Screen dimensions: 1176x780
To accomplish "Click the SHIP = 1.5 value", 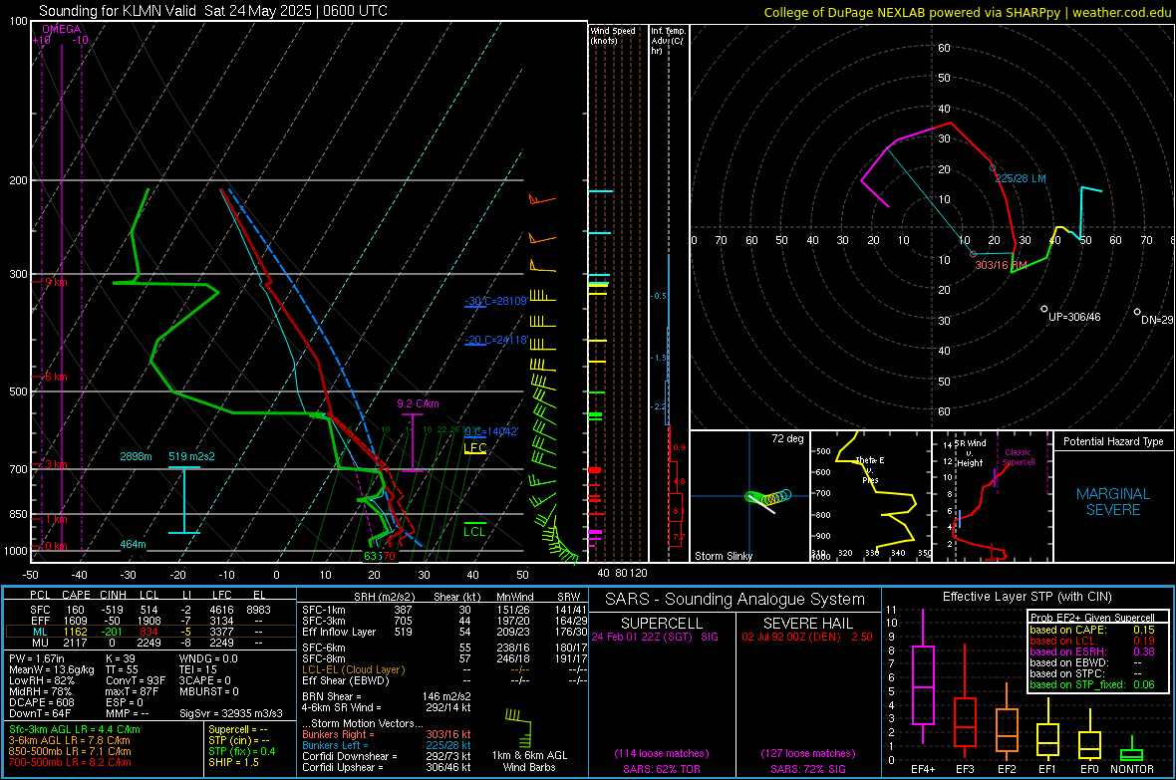I will (x=233, y=762).
